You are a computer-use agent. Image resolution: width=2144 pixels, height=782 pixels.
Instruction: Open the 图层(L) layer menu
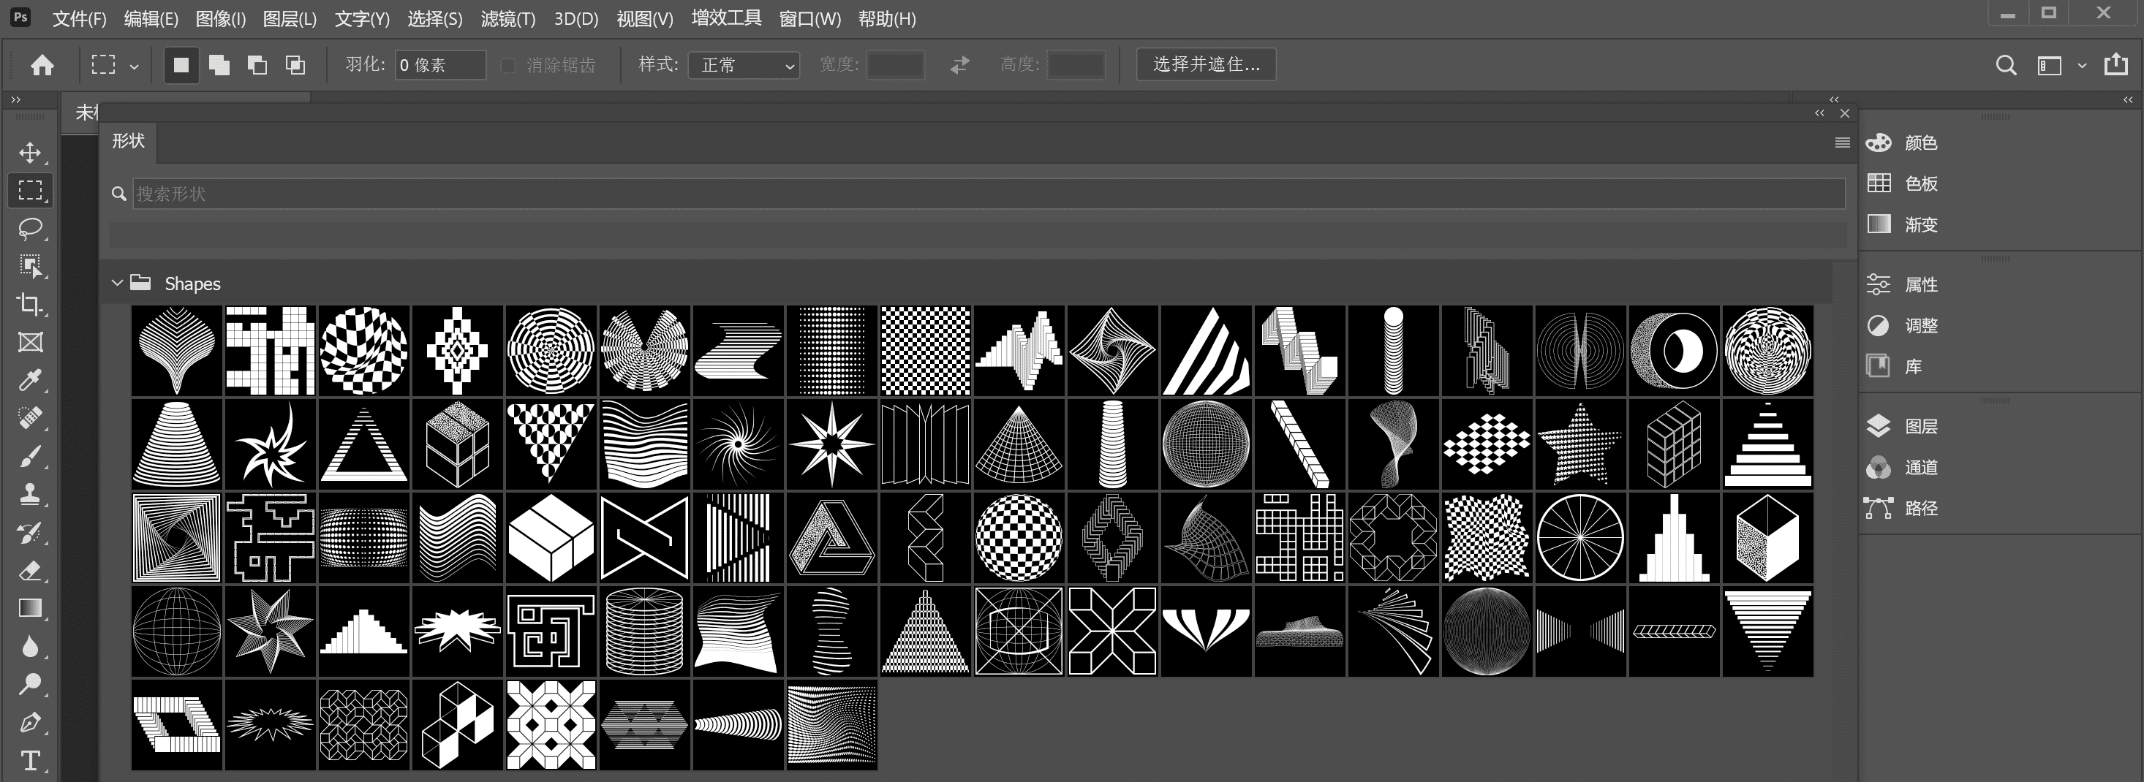tap(290, 19)
